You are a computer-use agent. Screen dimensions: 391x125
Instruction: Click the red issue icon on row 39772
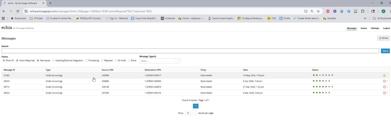tap(384, 87)
